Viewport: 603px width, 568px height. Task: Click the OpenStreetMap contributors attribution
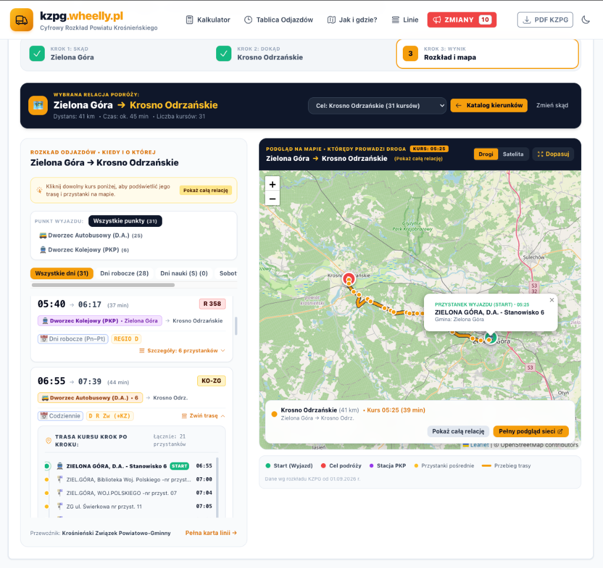tap(538, 445)
